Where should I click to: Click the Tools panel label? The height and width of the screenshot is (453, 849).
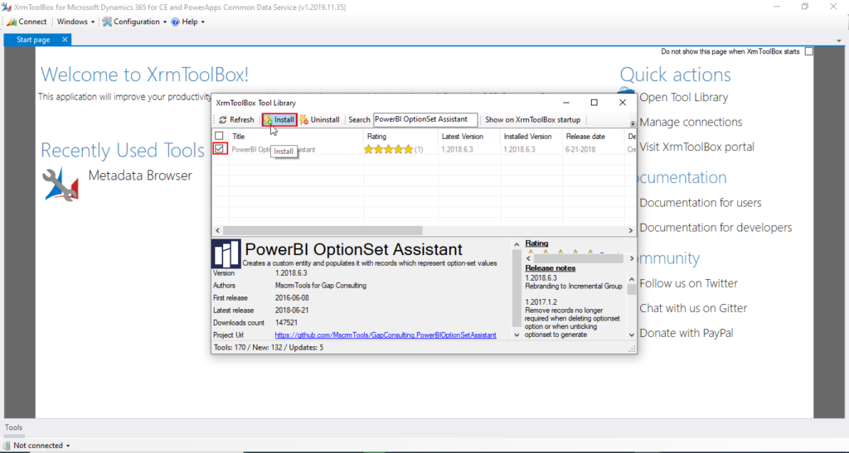[13, 427]
